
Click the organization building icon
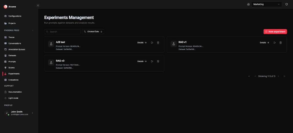pos(248,4)
